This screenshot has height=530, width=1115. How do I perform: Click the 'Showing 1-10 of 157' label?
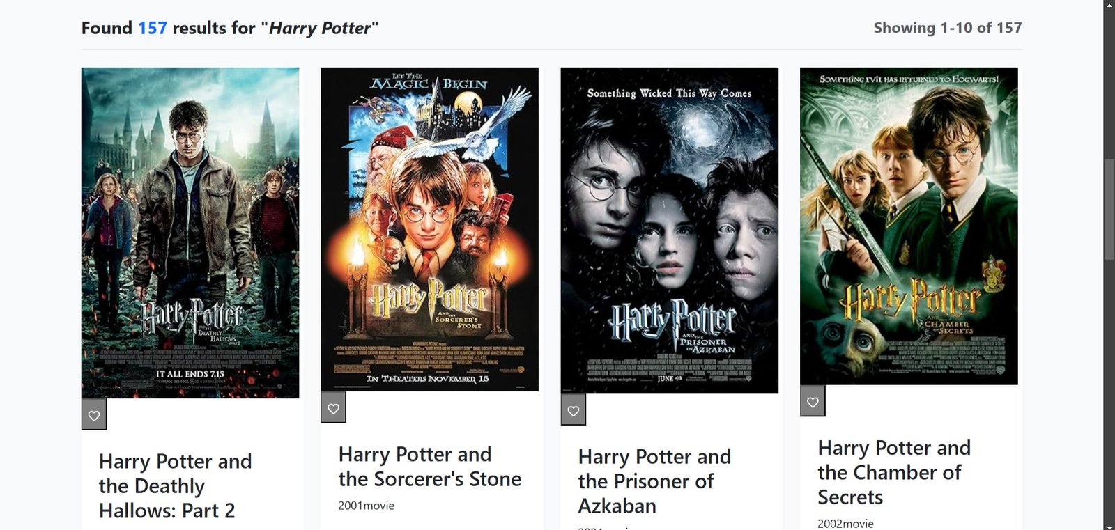[x=947, y=28]
